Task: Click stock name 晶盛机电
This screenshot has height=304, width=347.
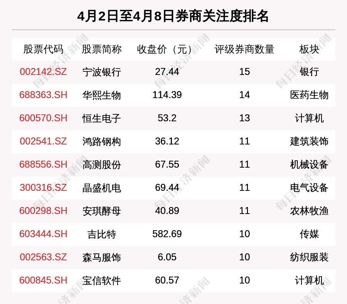Action: 101,188
